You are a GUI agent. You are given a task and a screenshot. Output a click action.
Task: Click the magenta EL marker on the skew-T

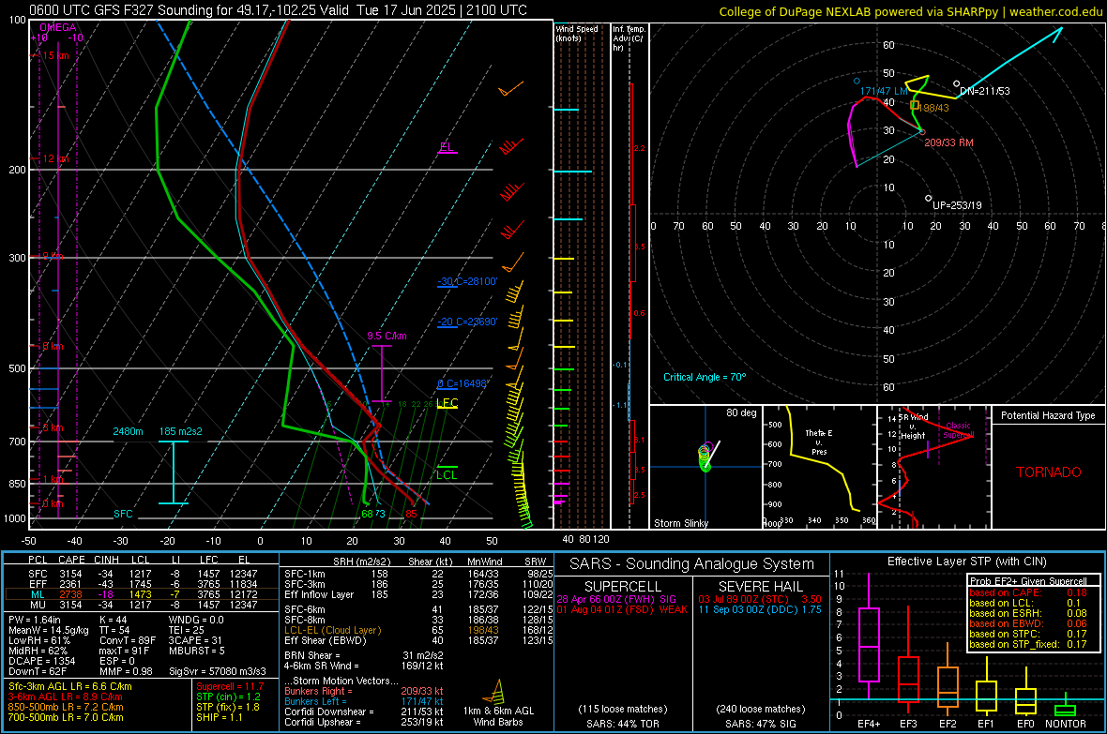pyautogui.click(x=447, y=147)
